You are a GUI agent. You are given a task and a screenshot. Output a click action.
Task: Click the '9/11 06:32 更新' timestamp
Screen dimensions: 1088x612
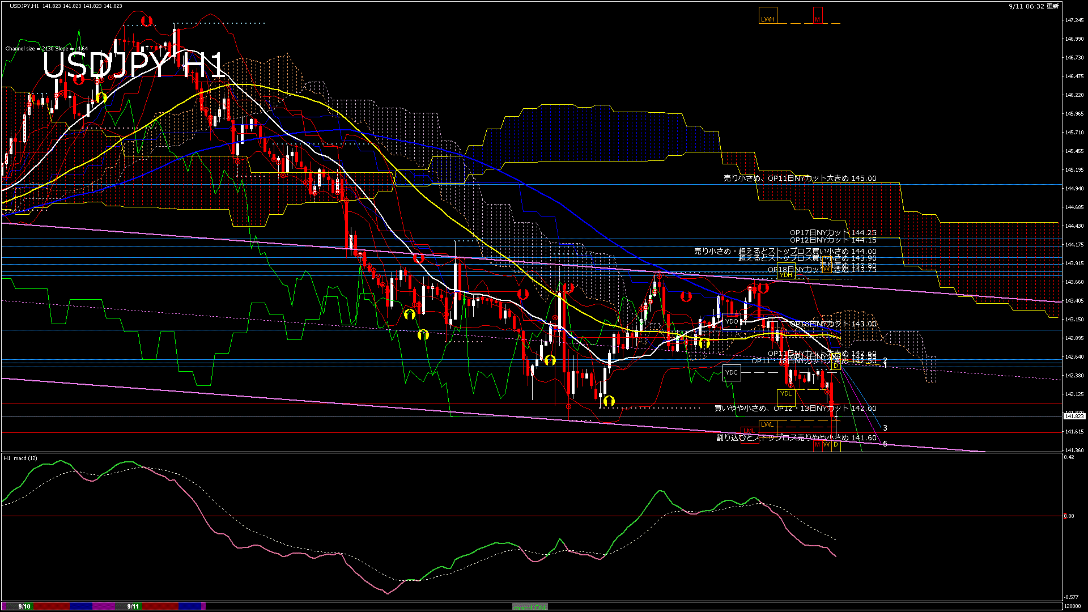coord(1034,6)
